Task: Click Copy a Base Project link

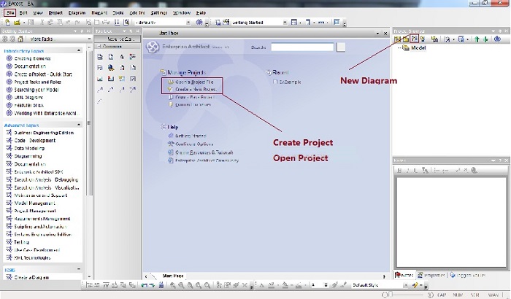Action: pos(195,97)
